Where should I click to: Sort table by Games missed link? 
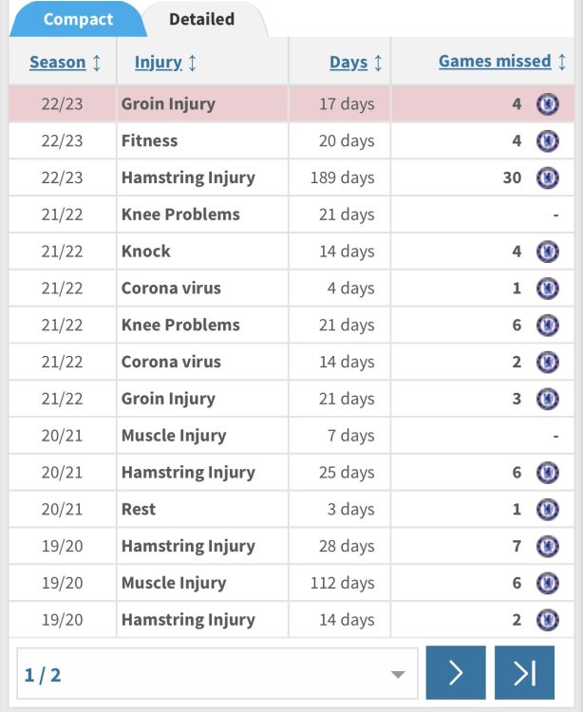tap(495, 62)
